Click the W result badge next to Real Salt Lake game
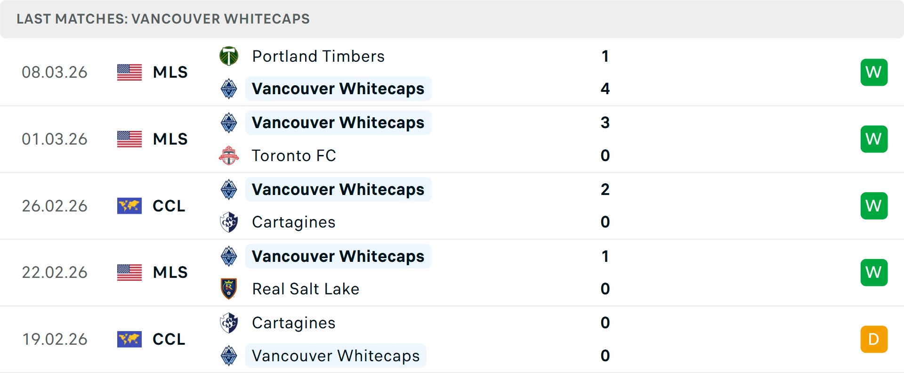This screenshot has width=904, height=373. point(874,272)
